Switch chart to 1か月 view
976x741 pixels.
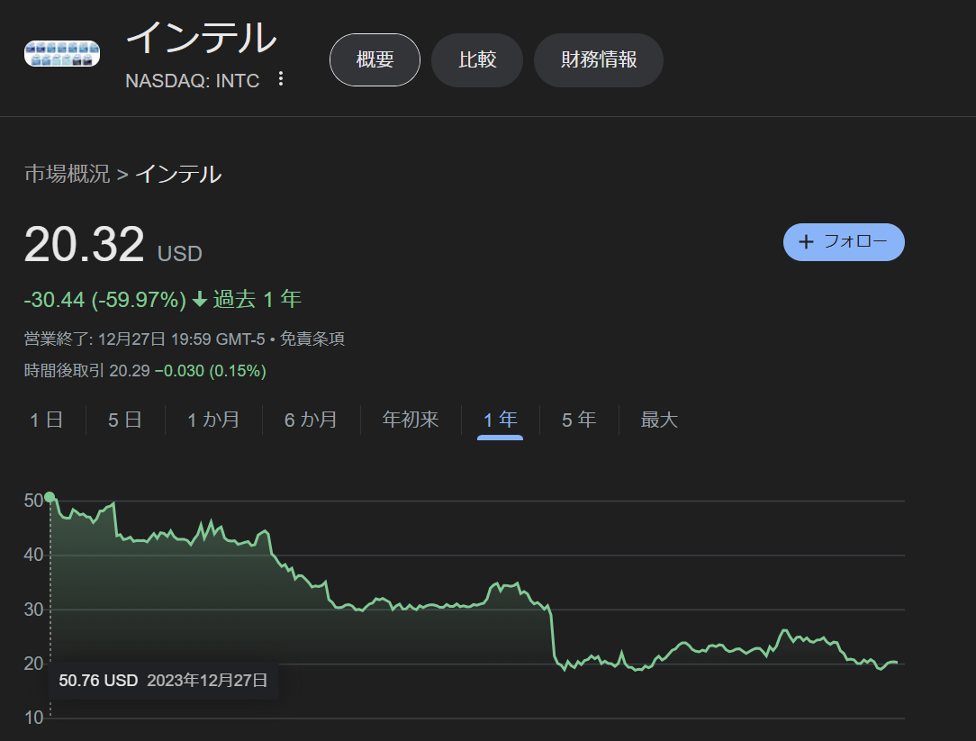coord(212,420)
